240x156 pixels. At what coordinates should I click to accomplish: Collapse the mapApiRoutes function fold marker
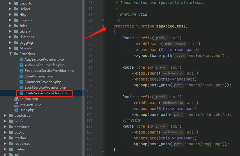tap(103, 26)
